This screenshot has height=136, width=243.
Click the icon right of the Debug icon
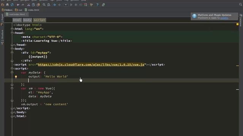point(81,5)
